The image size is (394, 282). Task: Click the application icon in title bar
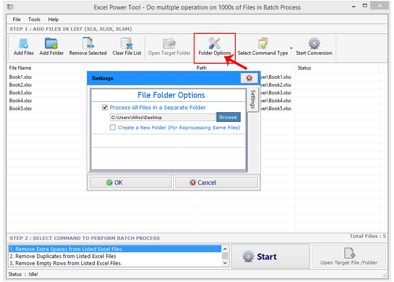click(x=10, y=7)
